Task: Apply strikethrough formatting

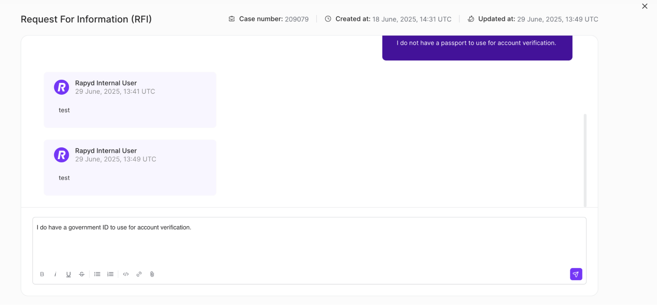Action: [x=82, y=274]
